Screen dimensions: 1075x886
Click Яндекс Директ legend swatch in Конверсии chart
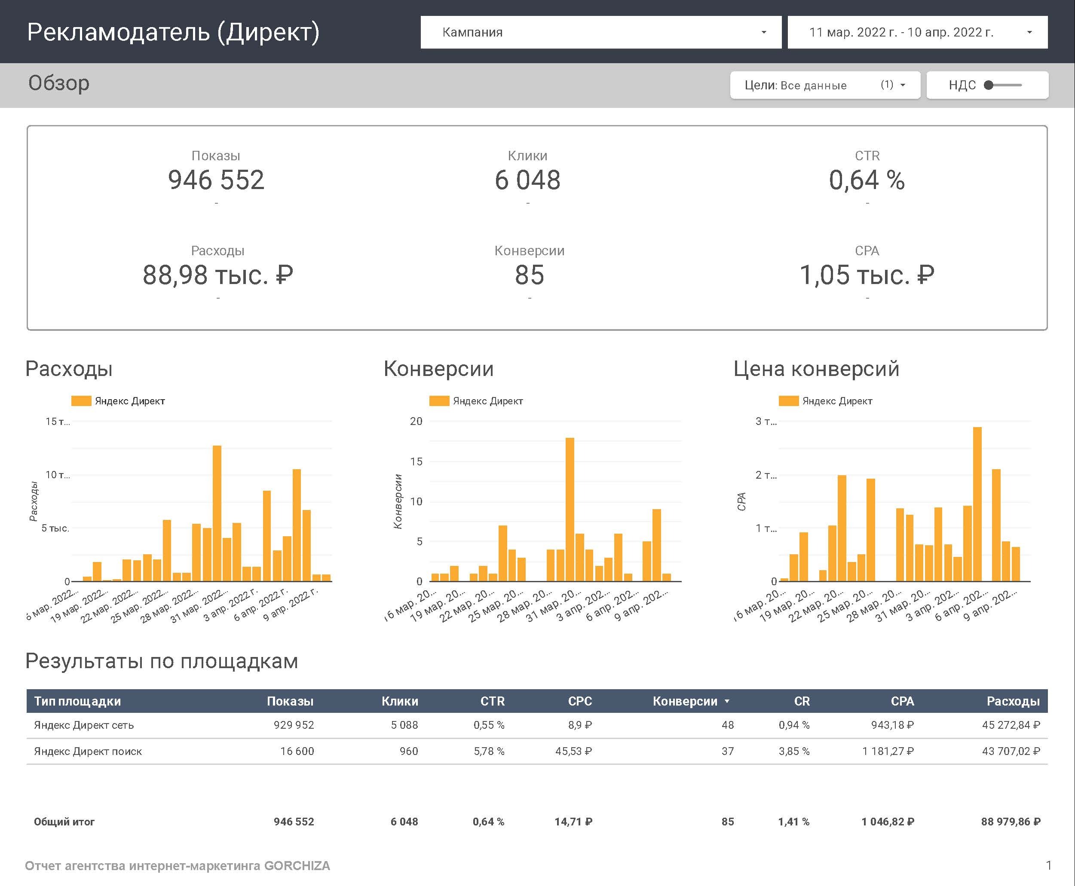(439, 400)
